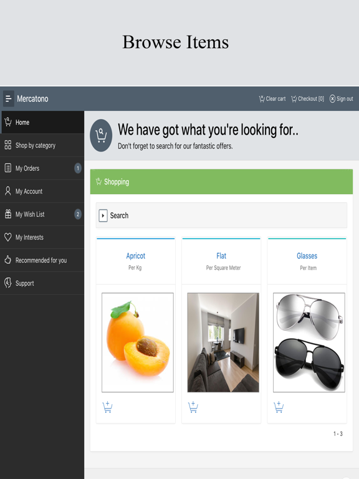Viewport: 359px width, 479px height.
Task: Click the Apricot product image
Action: 138,342
